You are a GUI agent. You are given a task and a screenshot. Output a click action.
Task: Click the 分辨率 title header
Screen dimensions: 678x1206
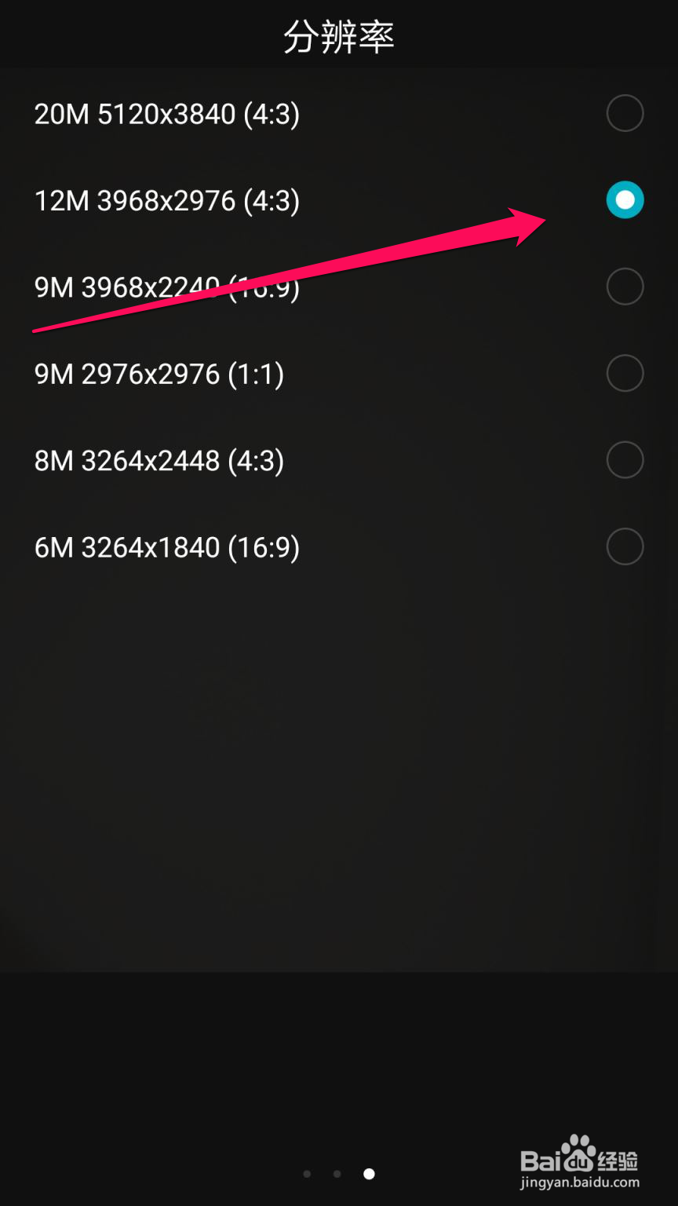(339, 37)
